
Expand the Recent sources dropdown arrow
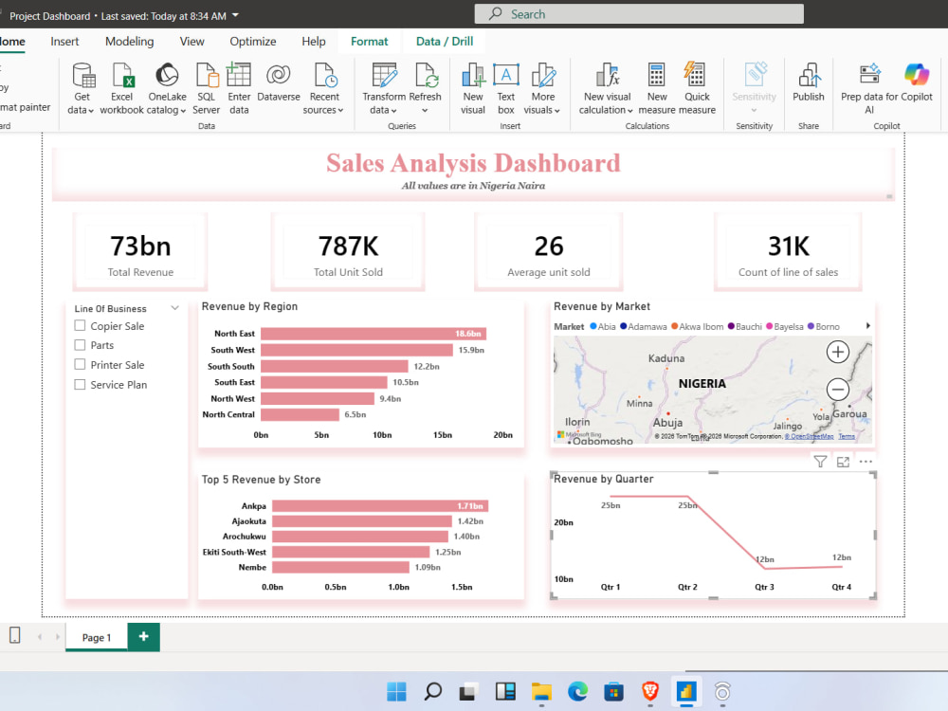(341, 111)
